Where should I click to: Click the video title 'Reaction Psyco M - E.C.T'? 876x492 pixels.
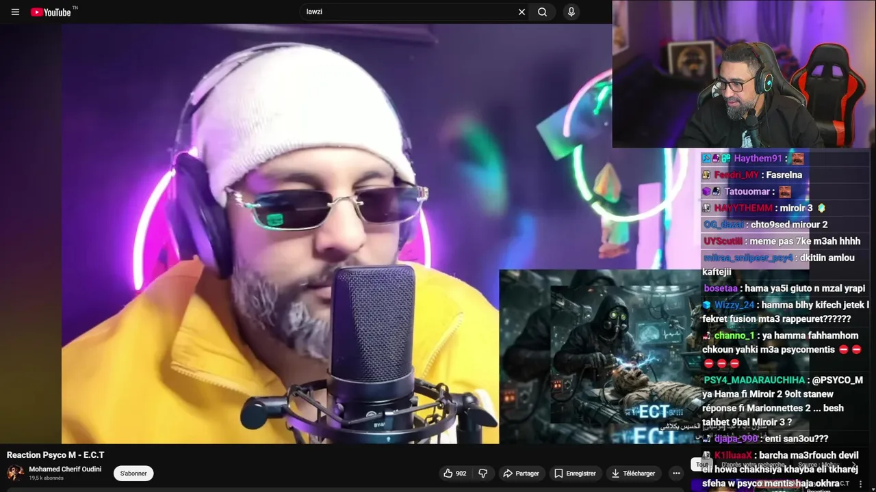point(55,455)
